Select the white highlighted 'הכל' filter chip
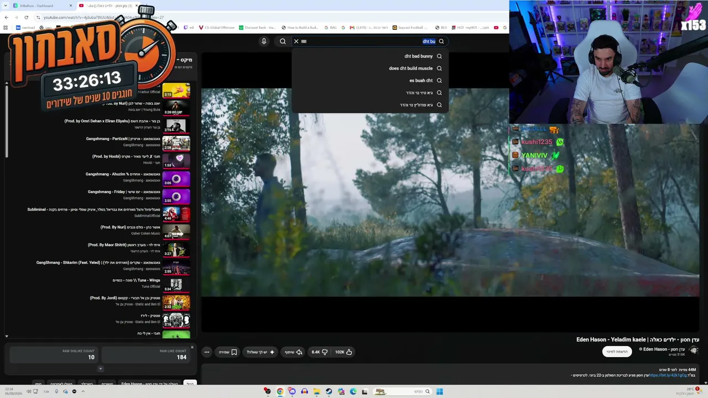708x398 pixels. [190, 383]
